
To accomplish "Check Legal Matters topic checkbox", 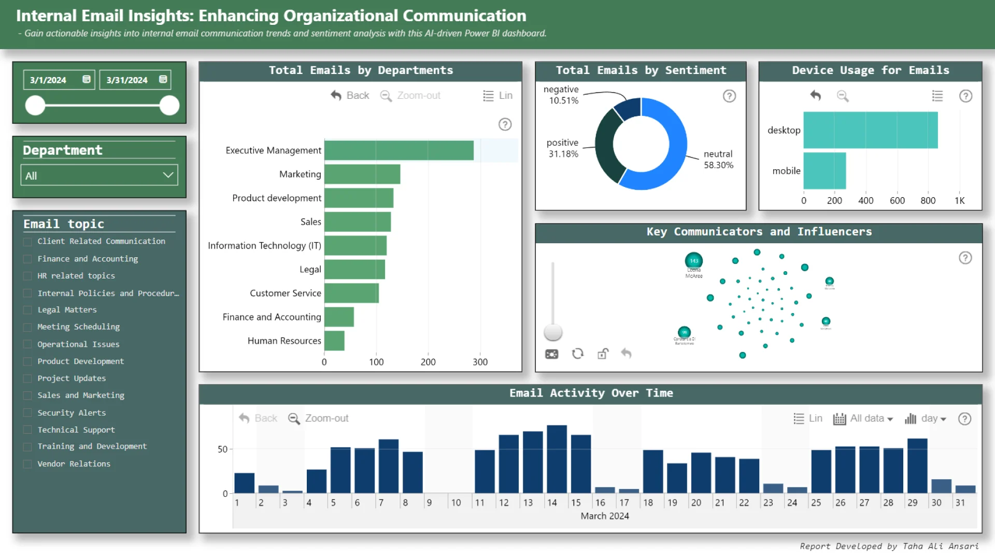I will tap(27, 310).
